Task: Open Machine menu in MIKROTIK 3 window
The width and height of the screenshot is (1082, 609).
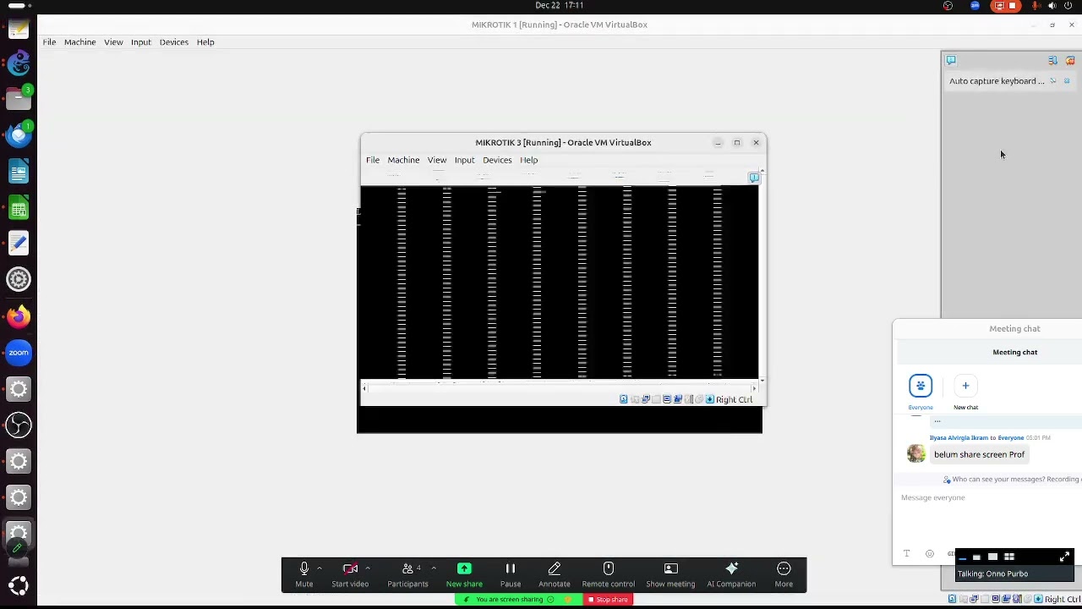Action: (x=403, y=160)
